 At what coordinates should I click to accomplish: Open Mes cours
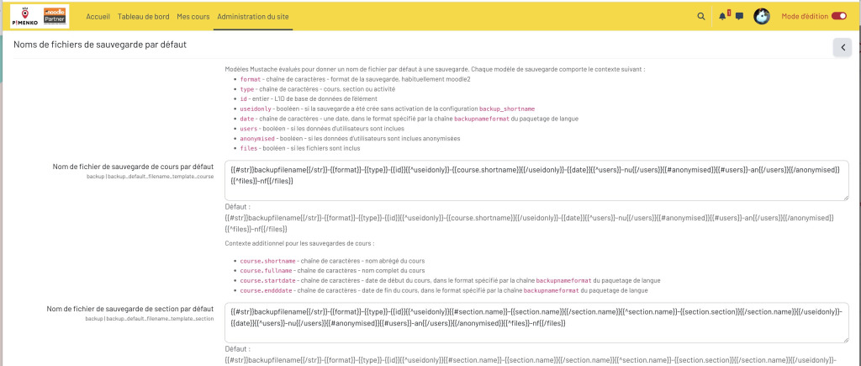coord(193,17)
